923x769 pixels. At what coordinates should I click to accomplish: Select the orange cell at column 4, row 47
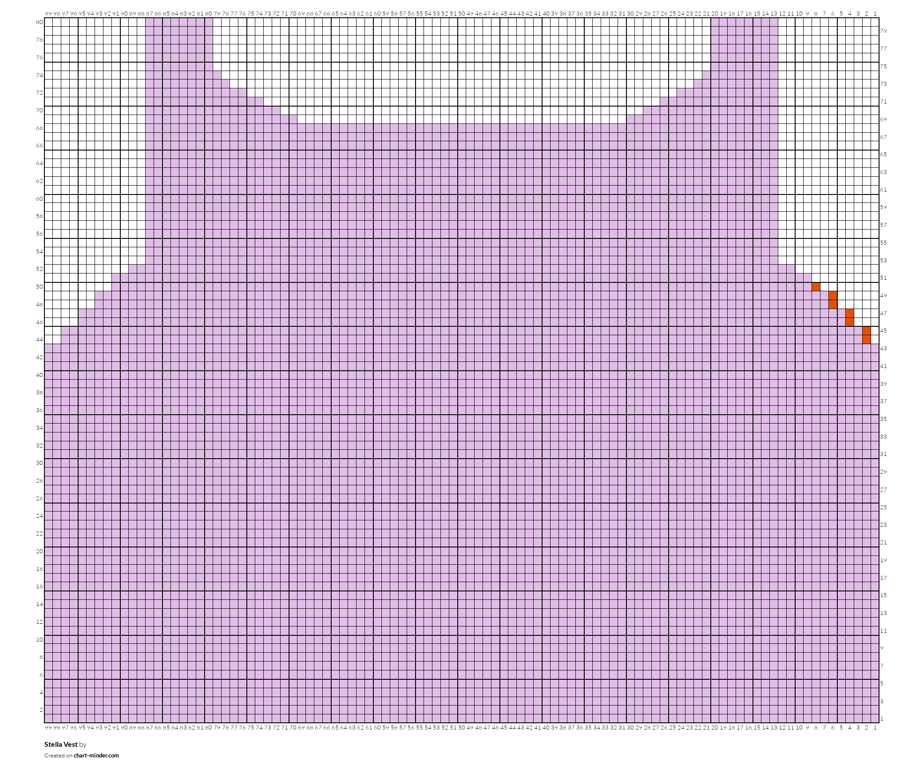pyautogui.click(x=849, y=313)
